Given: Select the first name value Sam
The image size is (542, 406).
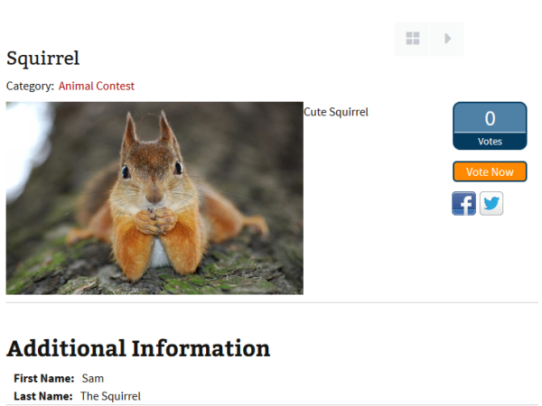Looking at the screenshot, I should 93,378.
